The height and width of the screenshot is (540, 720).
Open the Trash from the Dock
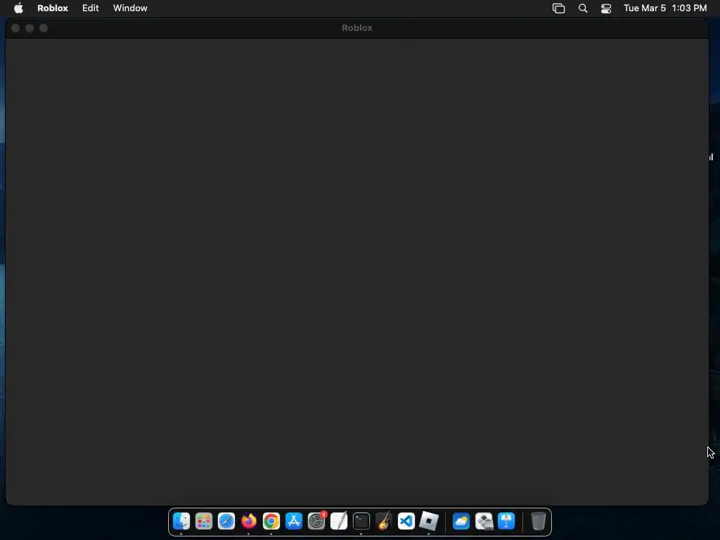click(x=538, y=521)
